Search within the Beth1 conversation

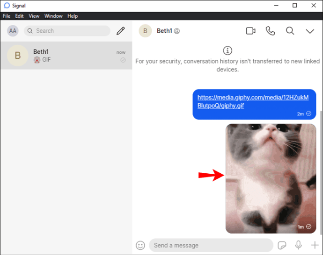[x=290, y=31]
